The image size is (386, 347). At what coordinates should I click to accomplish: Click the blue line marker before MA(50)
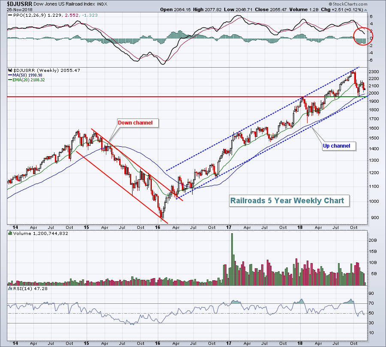pyautogui.click(x=10, y=75)
